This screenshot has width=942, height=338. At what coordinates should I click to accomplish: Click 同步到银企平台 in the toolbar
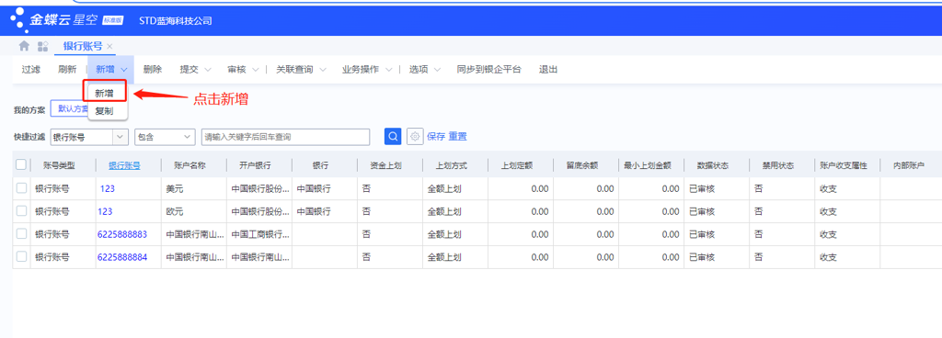point(488,70)
